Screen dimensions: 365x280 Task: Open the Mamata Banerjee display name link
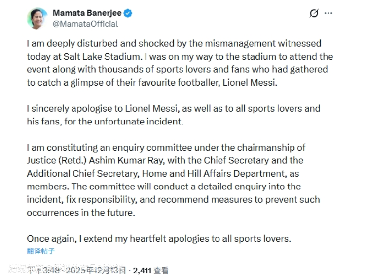[87, 13]
